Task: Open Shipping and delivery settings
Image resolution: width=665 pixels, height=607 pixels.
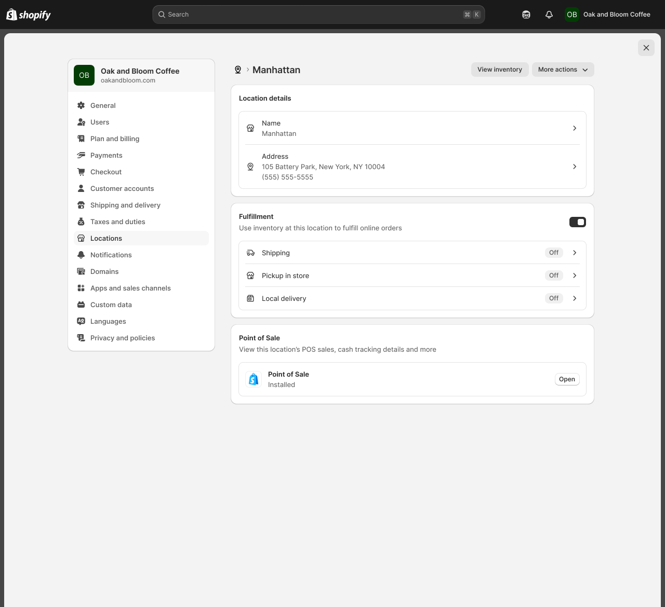Action: pyautogui.click(x=141, y=205)
